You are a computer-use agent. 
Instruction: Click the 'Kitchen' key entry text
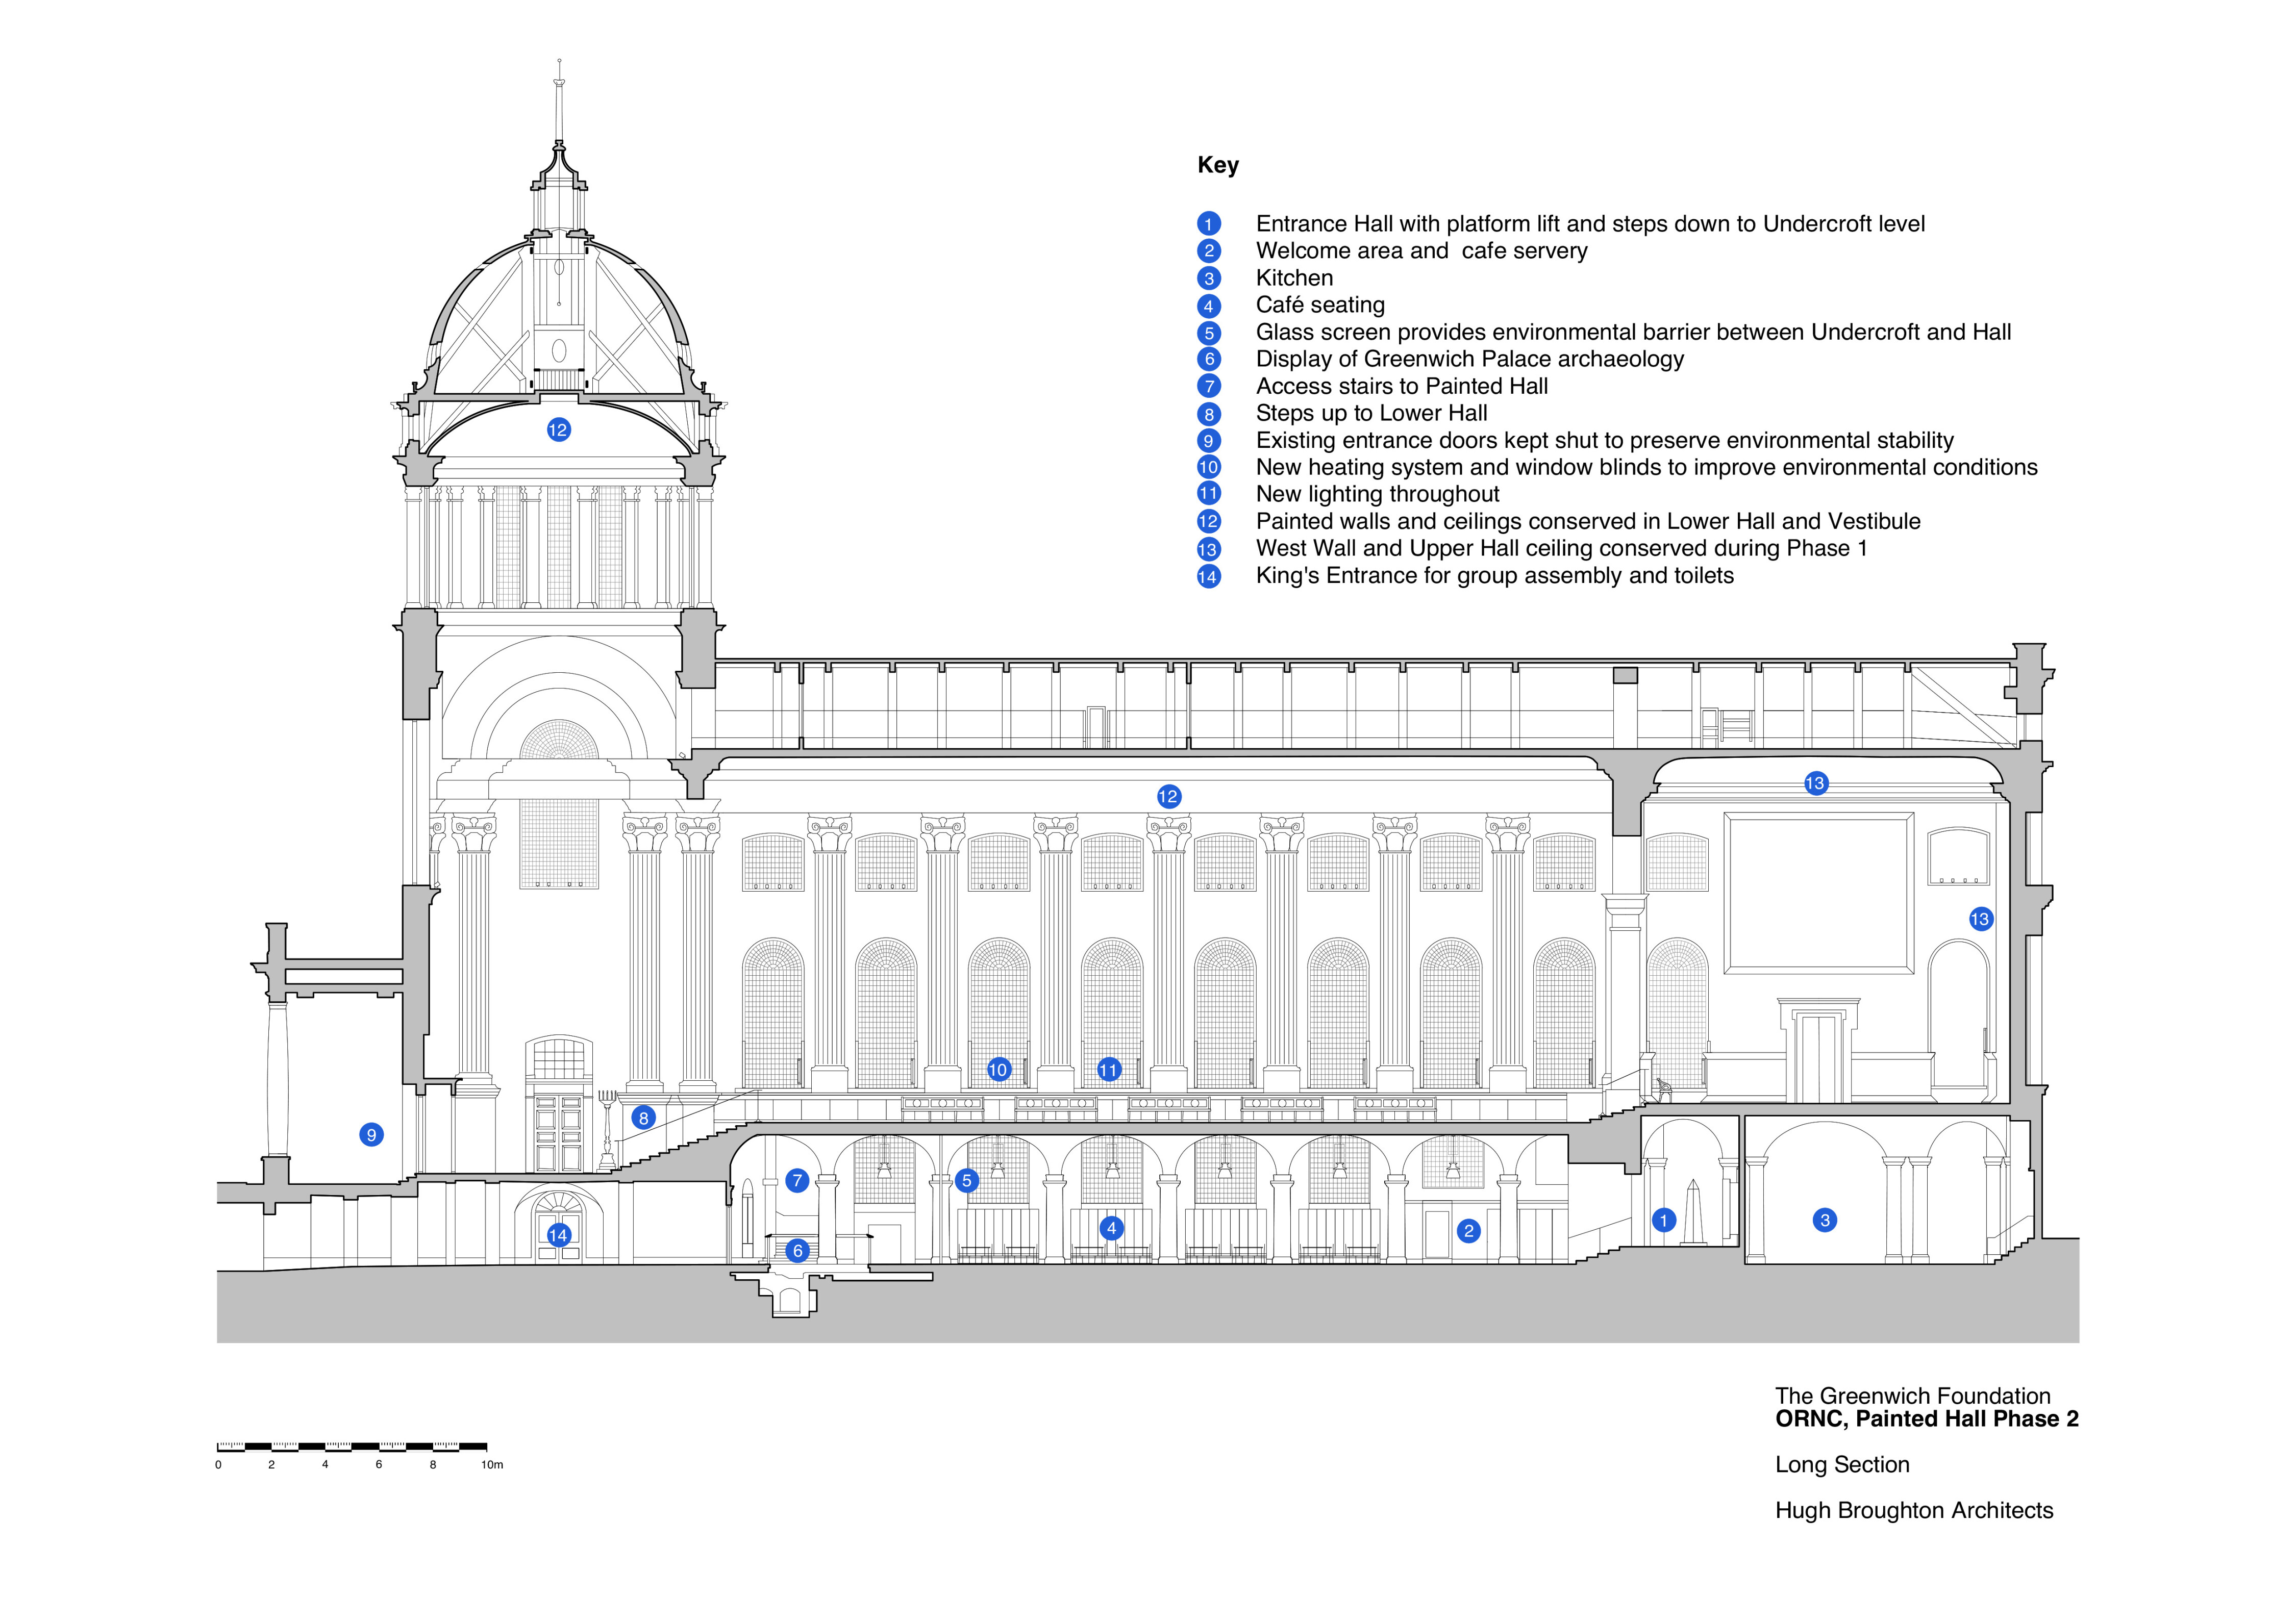1294,278
